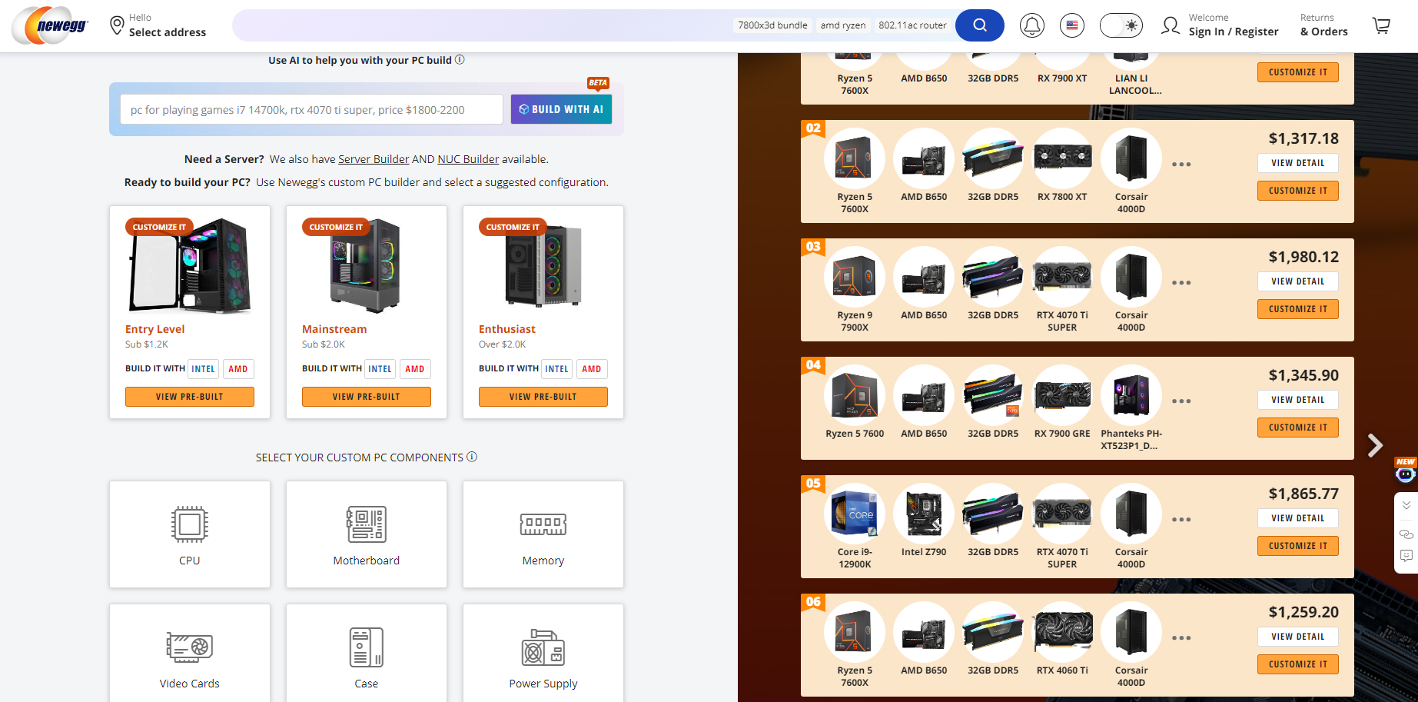The height and width of the screenshot is (702, 1418).
Task: View pre-built Mainstream PCs
Action: [x=367, y=397]
